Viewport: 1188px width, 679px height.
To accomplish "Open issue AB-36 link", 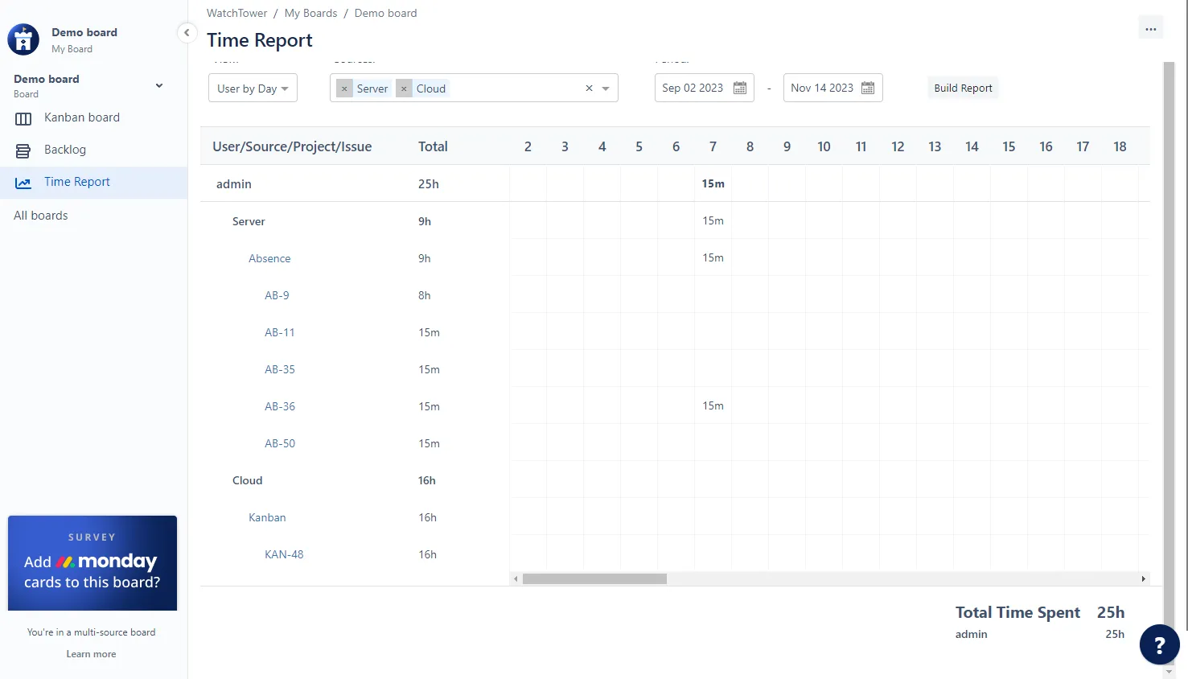I will point(280,406).
